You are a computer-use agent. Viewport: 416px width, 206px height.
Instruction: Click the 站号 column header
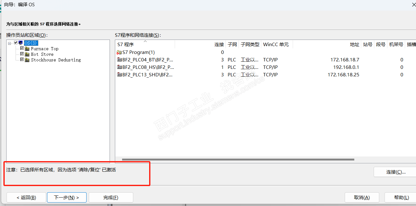368,44
